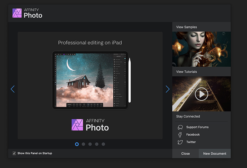Open Support Forums link

[197, 127]
